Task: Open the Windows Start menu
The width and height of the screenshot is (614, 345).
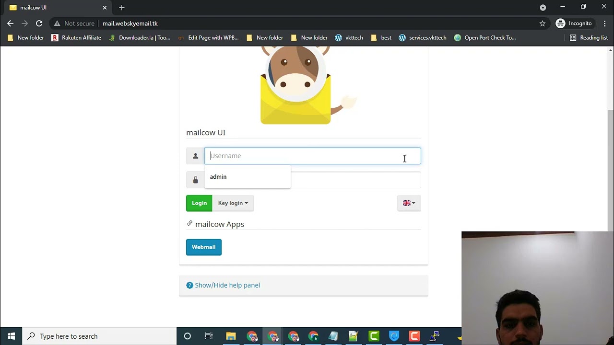Action: (x=12, y=336)
